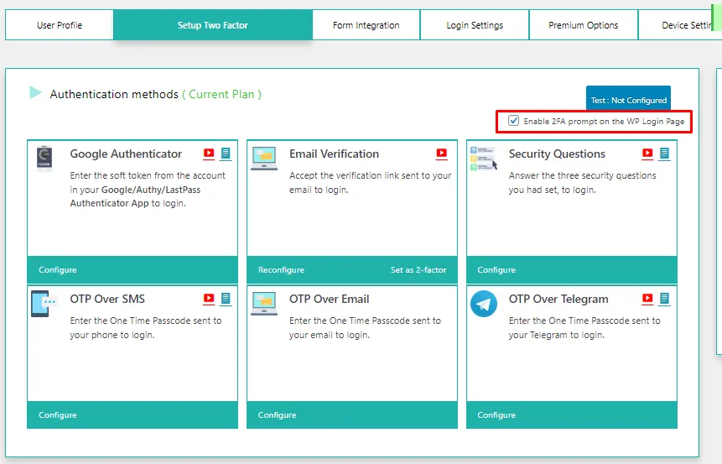The image size is (722, 464).
Task: Click the Telegram paper plane icon
Action: 484,304
